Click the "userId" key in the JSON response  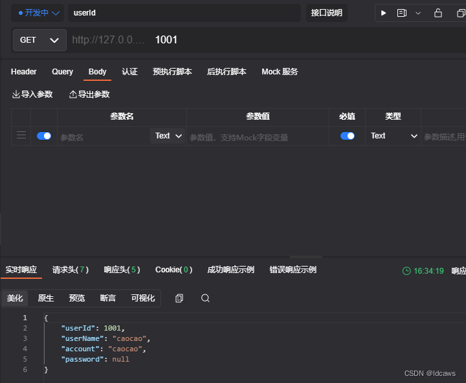click(78, 328)
